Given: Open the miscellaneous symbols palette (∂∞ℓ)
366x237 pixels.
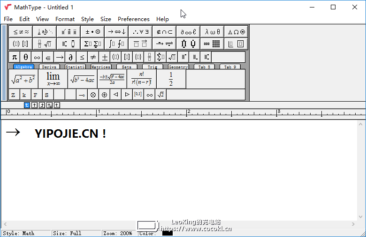Looking at the screenshot, I should tap(188, 32).
